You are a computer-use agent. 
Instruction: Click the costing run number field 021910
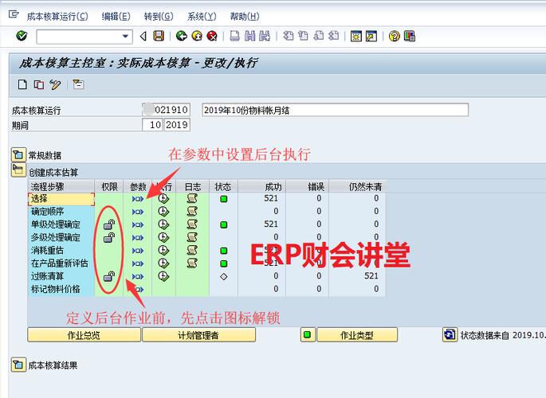pyautogui.click(x=166, y=110)
